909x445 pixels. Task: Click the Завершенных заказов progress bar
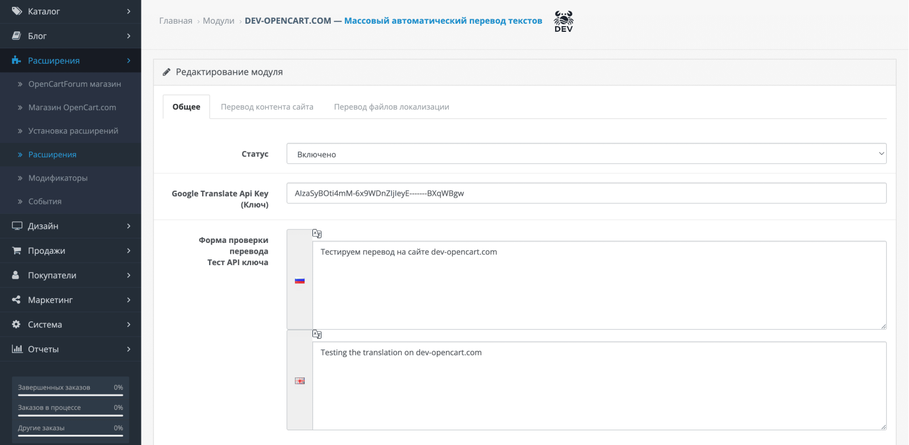click(x=70, y=395)
